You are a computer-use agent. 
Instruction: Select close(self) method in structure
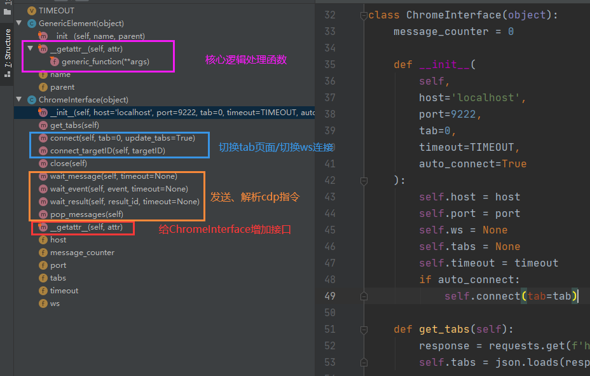pos(69,164)
